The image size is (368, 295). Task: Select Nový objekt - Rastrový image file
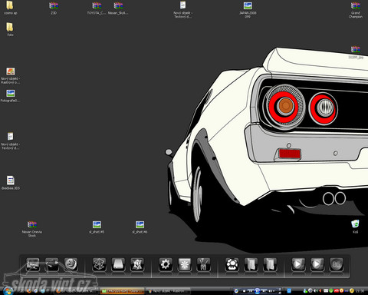pyautogui.click(x=11, y=76)
